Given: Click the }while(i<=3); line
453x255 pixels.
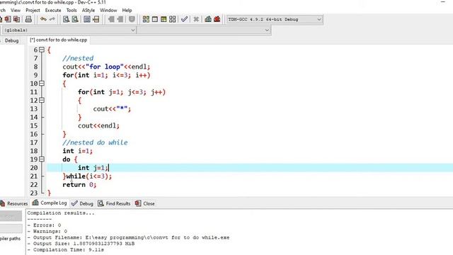Looking at the screenshot, I should pos(87,176).
